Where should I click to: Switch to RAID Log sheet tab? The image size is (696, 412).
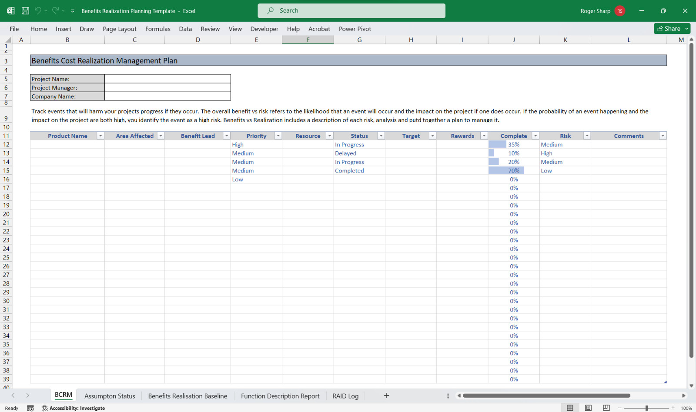coord(345,396)
